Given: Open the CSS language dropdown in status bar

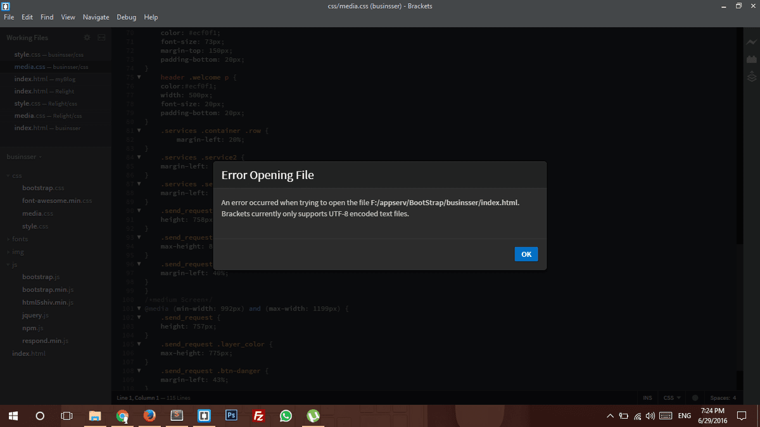Looking at the screenshot, I should pos(671,398).
